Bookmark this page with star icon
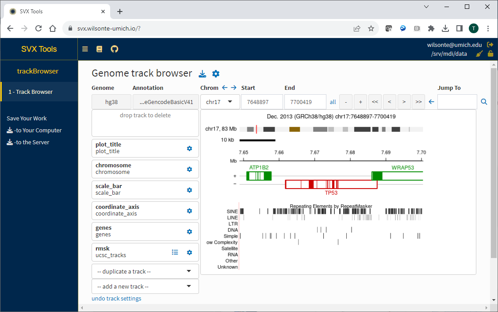 click(x=371, y=29)
